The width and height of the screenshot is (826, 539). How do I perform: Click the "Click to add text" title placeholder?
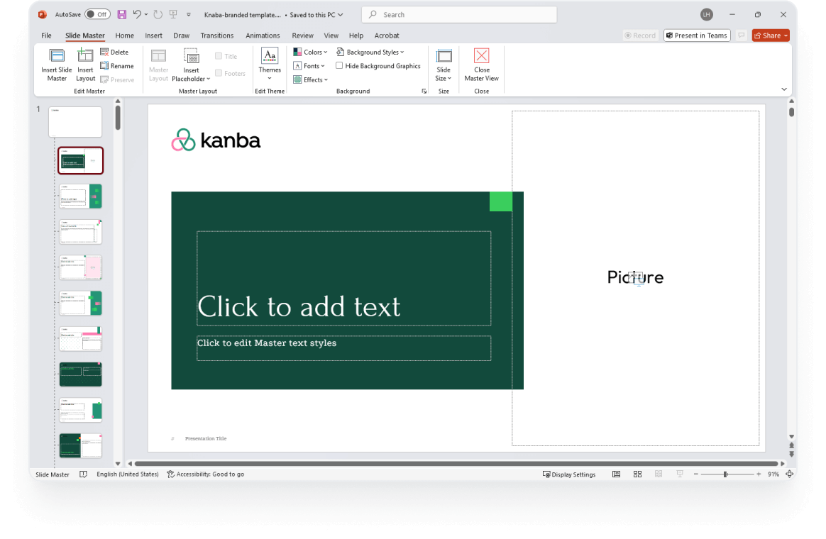(x=344, y=278)
